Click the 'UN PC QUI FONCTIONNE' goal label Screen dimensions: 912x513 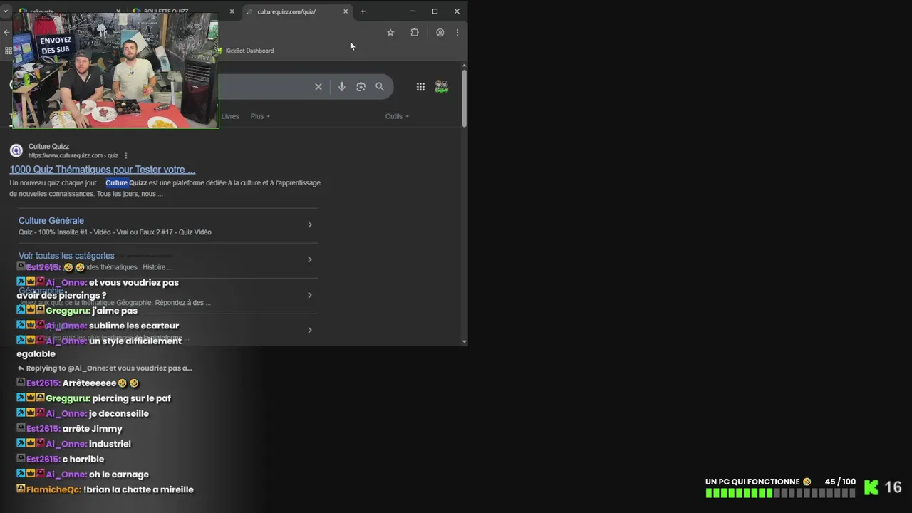coord(752,482)
